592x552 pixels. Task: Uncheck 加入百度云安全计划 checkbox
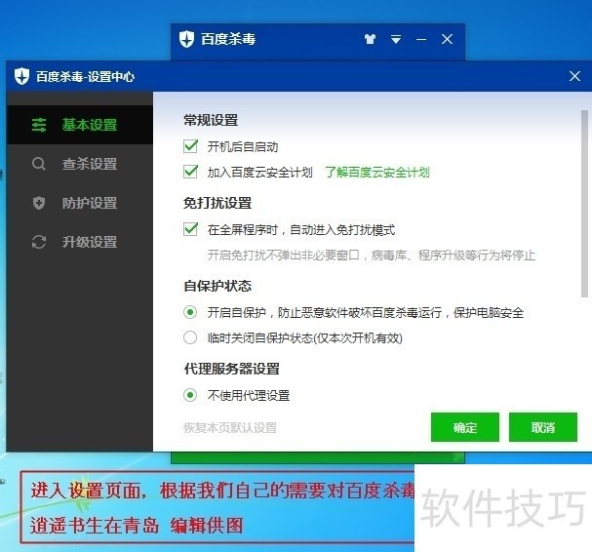click(190, 172)
